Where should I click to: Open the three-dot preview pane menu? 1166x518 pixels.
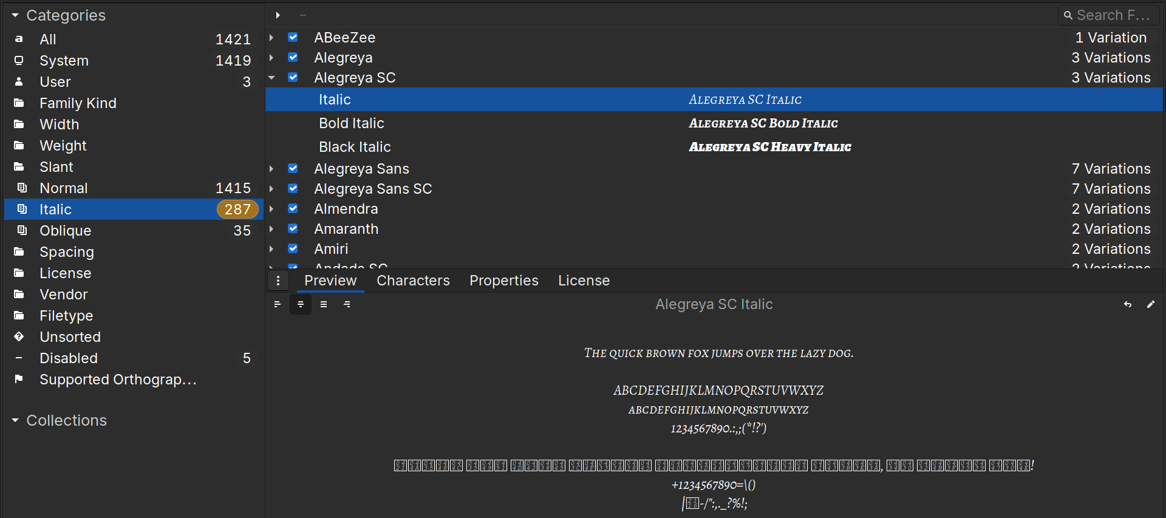278,281
